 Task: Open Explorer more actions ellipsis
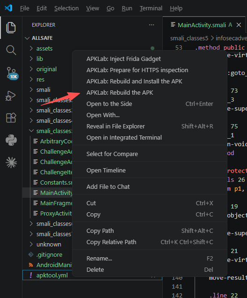coord(152,25)
